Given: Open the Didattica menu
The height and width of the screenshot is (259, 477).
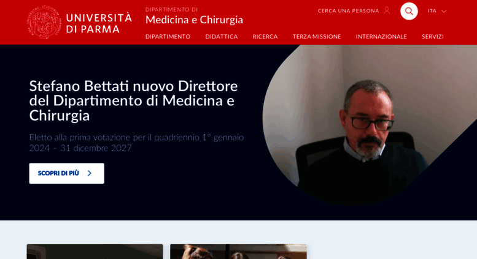Looking at the screenshot, I should (222, 37).
